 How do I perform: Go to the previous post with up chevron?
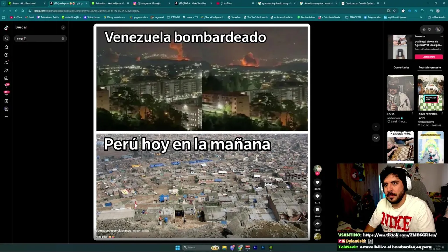tap(376, 127)
